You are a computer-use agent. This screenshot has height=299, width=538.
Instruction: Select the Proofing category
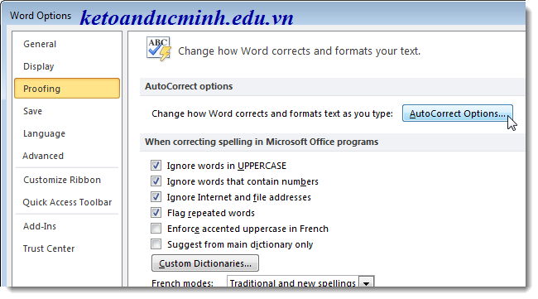(x=67, y=89)
